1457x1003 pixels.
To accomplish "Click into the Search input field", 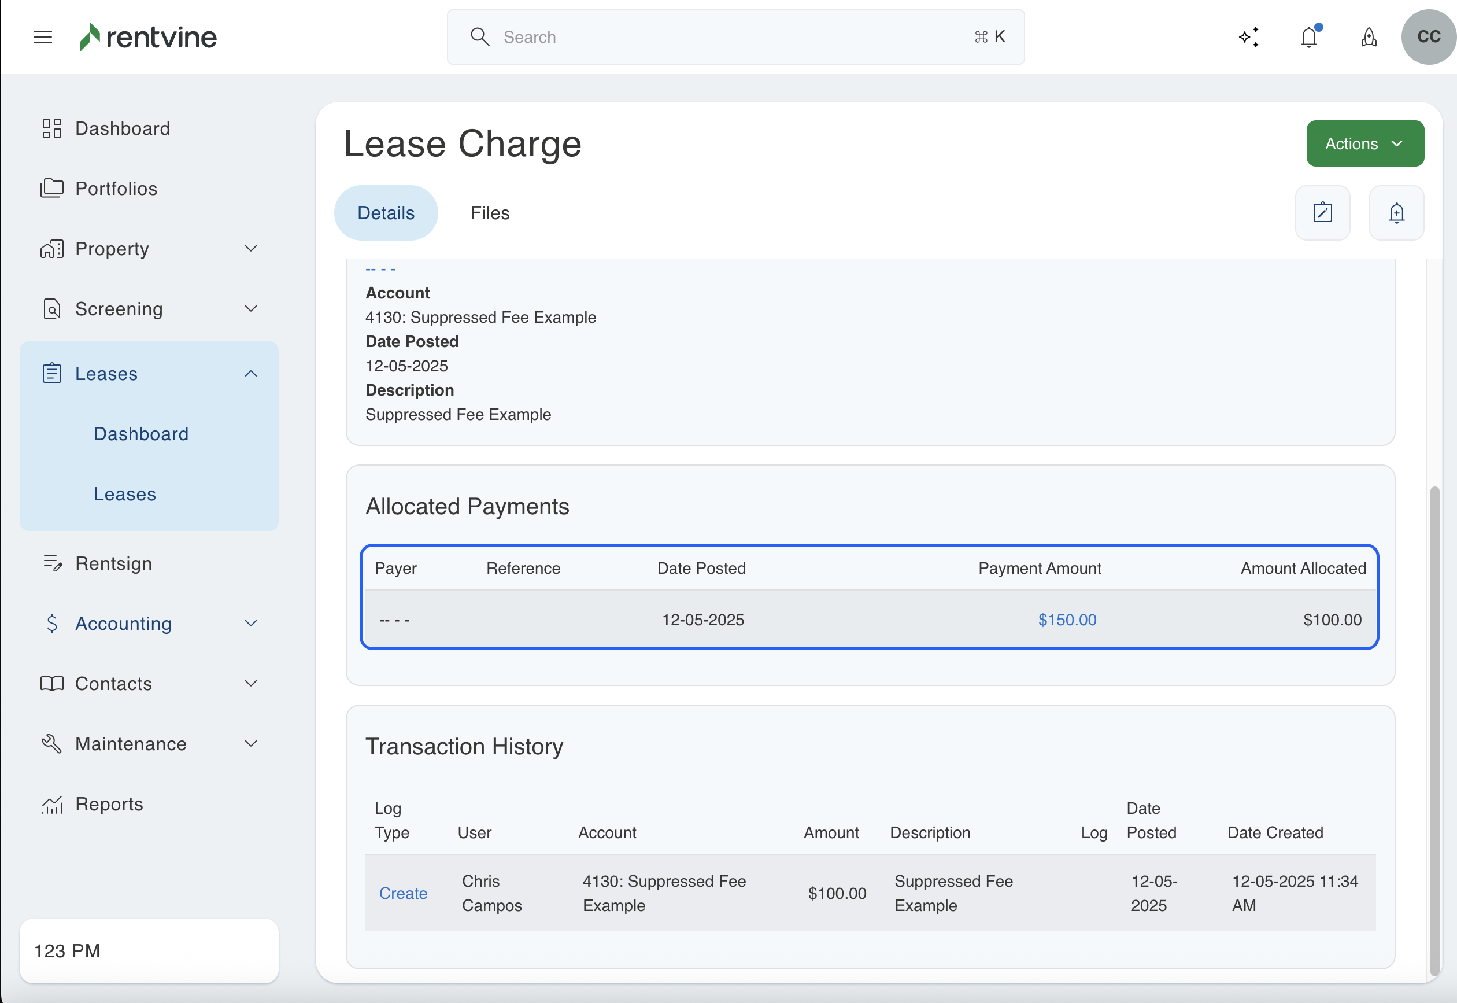I will click(x=735, y=37).
